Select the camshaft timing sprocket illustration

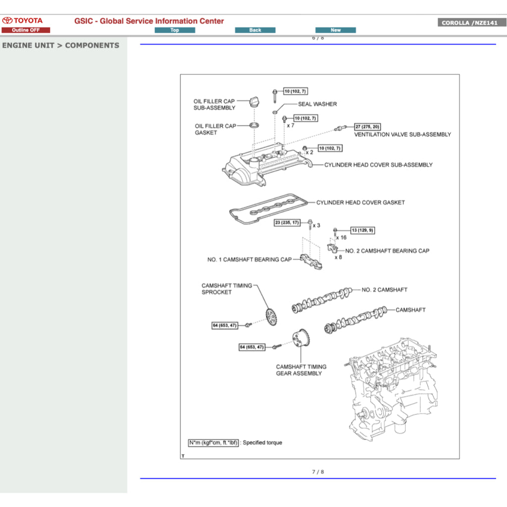[271, 316]
